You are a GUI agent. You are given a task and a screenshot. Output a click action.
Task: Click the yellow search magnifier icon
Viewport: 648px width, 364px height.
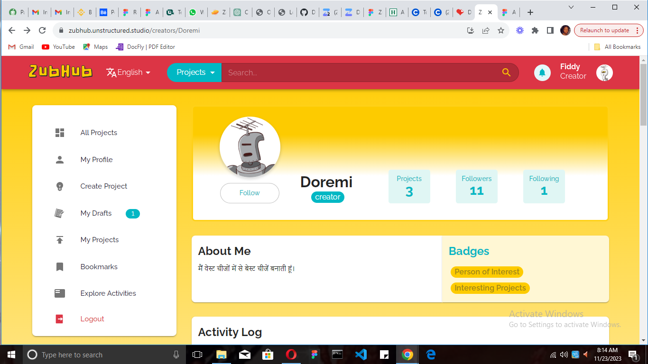[x=506, y=73]
